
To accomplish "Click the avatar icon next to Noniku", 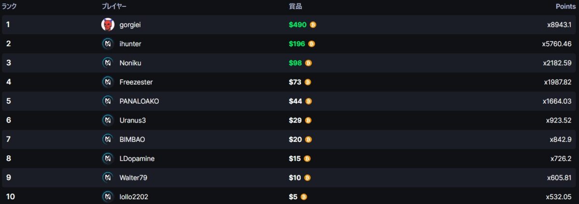I will [108, 63].
